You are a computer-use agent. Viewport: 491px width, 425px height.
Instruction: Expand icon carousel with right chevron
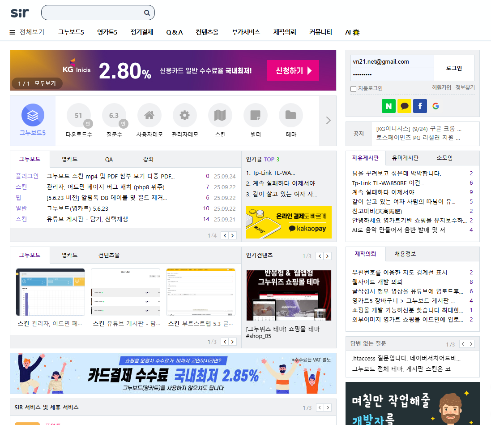click(x=328, y=120)
